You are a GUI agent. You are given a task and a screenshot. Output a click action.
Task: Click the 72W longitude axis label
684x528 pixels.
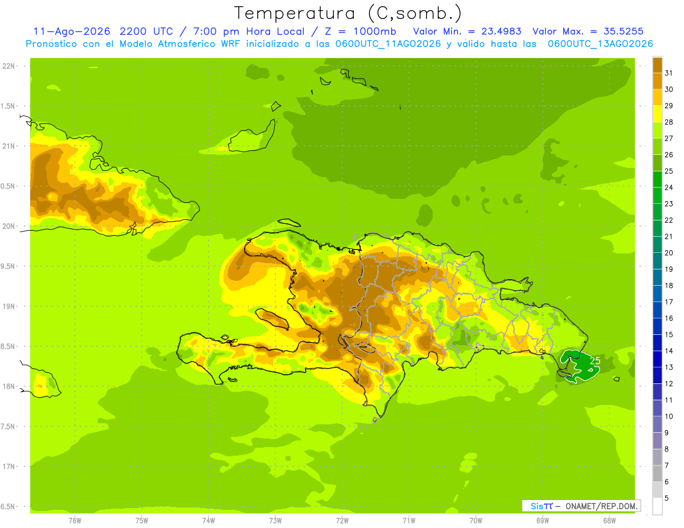[x=342, y=521]
